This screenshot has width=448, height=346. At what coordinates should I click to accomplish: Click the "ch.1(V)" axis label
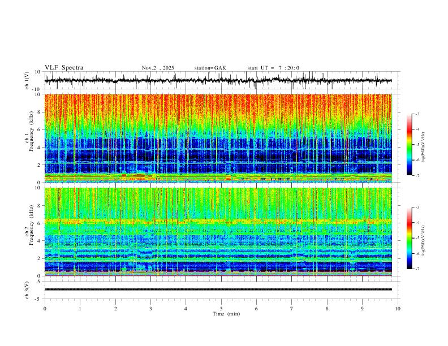coord(27,80)
